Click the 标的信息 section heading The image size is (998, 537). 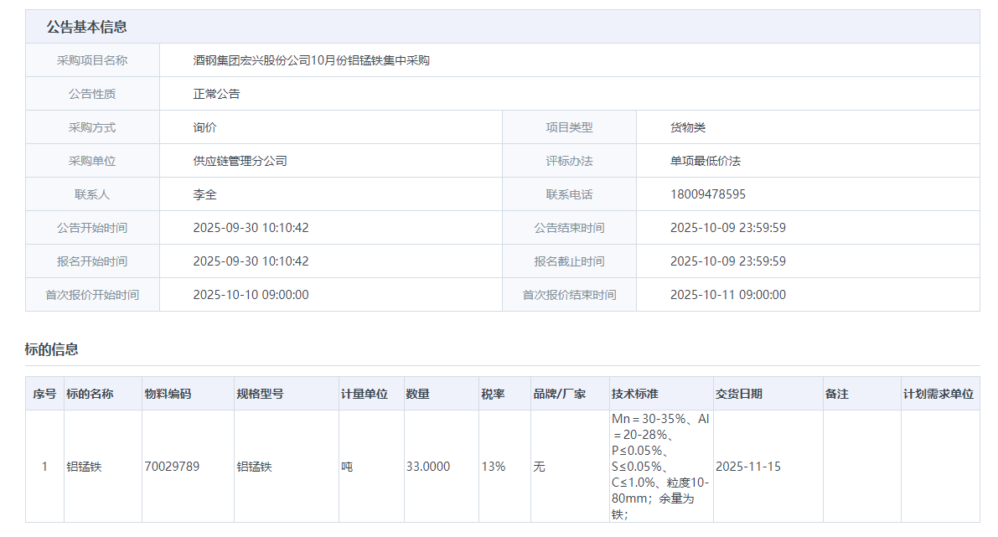(52, 349)
